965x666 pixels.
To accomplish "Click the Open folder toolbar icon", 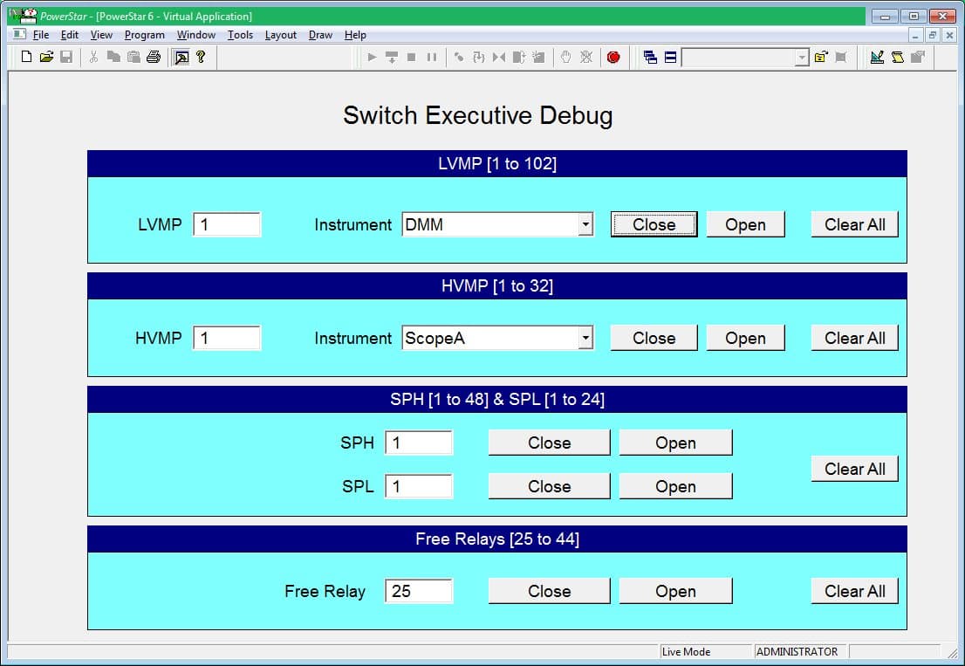I will [47, 58].
